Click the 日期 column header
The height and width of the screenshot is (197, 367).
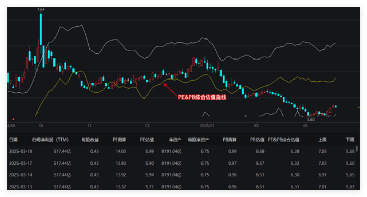[13, 140]
